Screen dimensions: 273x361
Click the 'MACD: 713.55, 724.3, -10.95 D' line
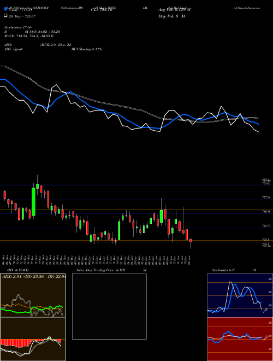click(29, 36)
